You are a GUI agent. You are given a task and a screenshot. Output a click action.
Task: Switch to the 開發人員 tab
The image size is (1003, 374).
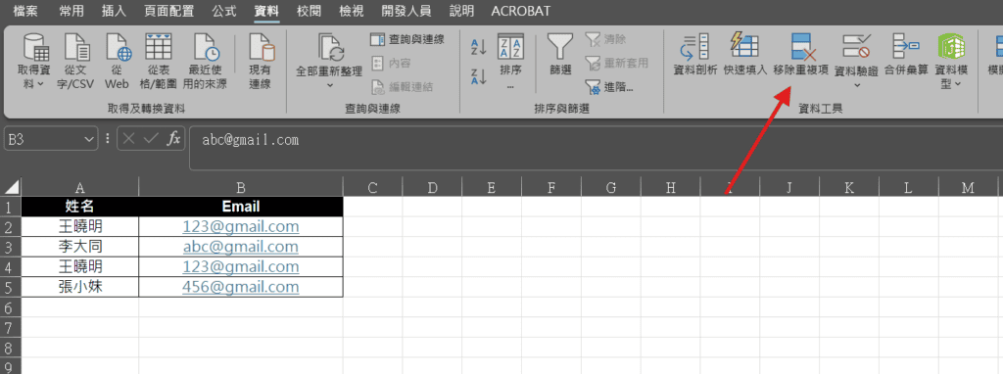(406, 11)
